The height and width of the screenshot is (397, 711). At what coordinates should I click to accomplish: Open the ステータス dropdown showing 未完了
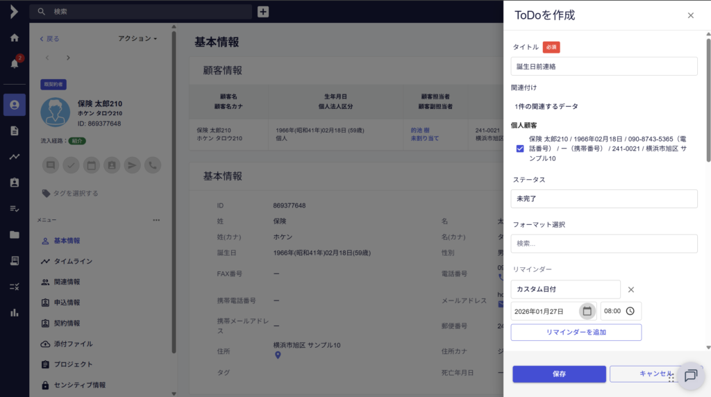(x=603, y=198)
